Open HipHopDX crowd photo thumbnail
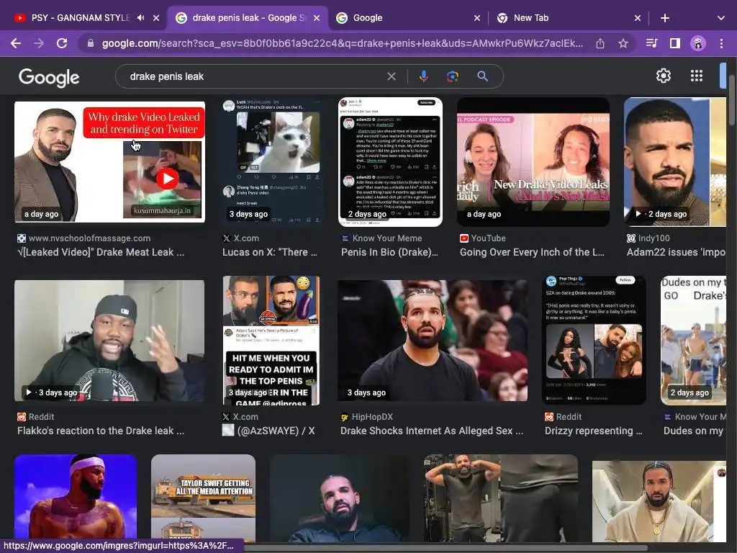737x553 pixels. [433, 341]
